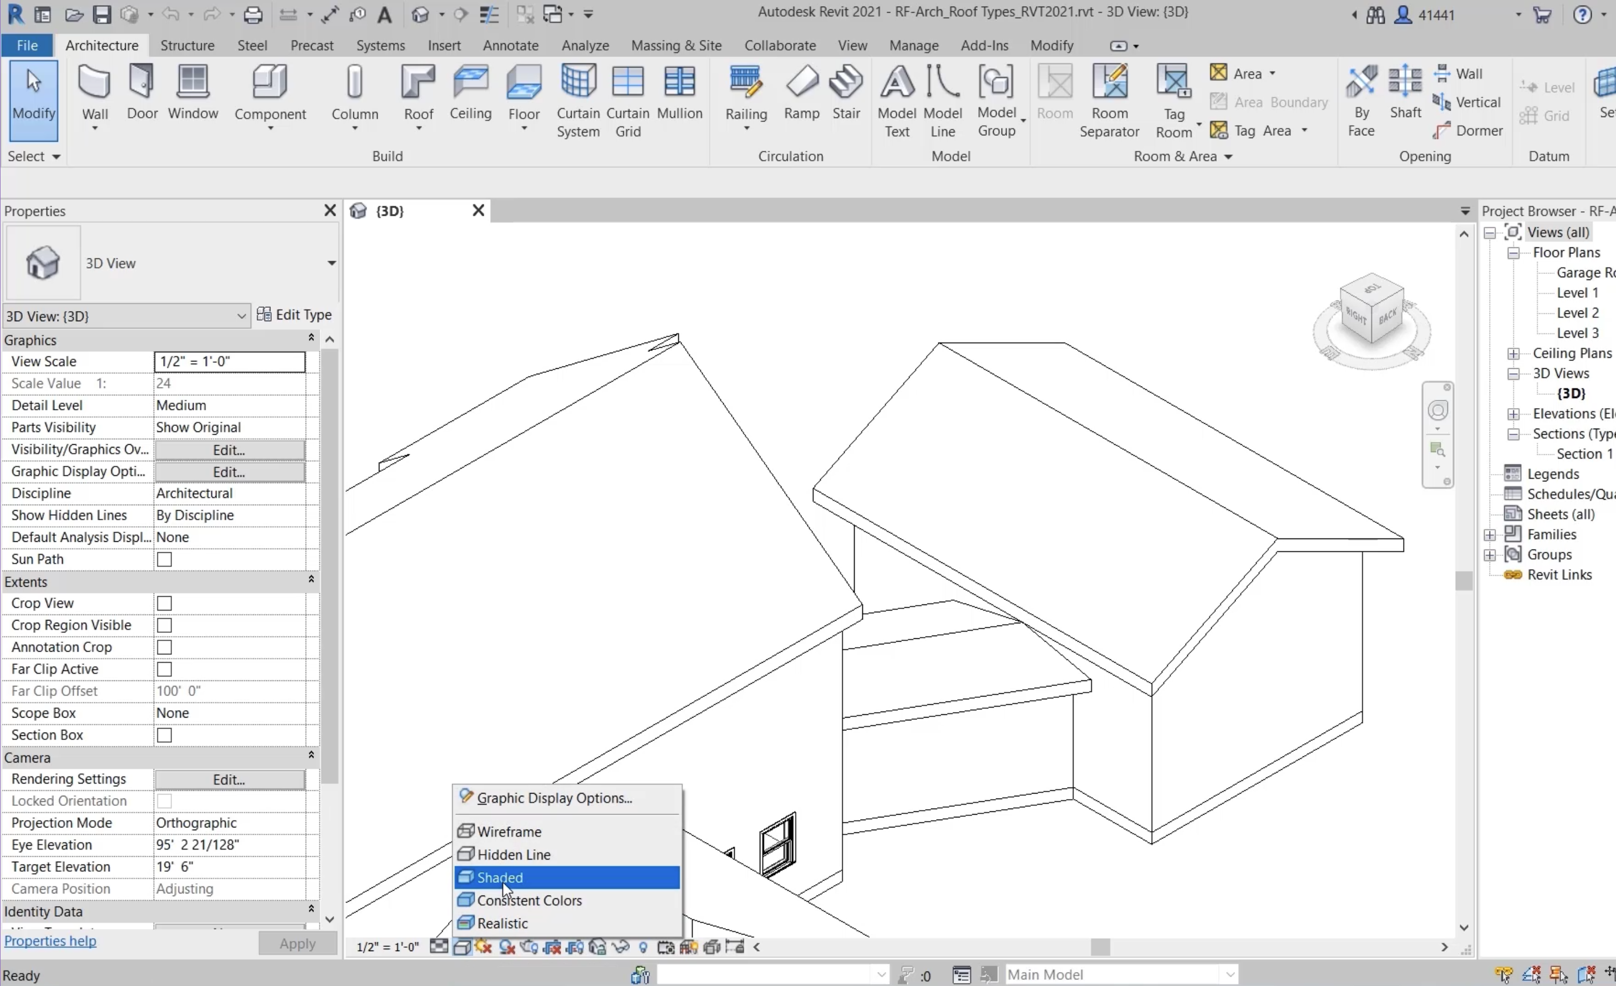The width and height of the screenshot is (1616, 986).
Task: Open the 3D View: {3D} instance dropdown
Action: click(126, 316)
